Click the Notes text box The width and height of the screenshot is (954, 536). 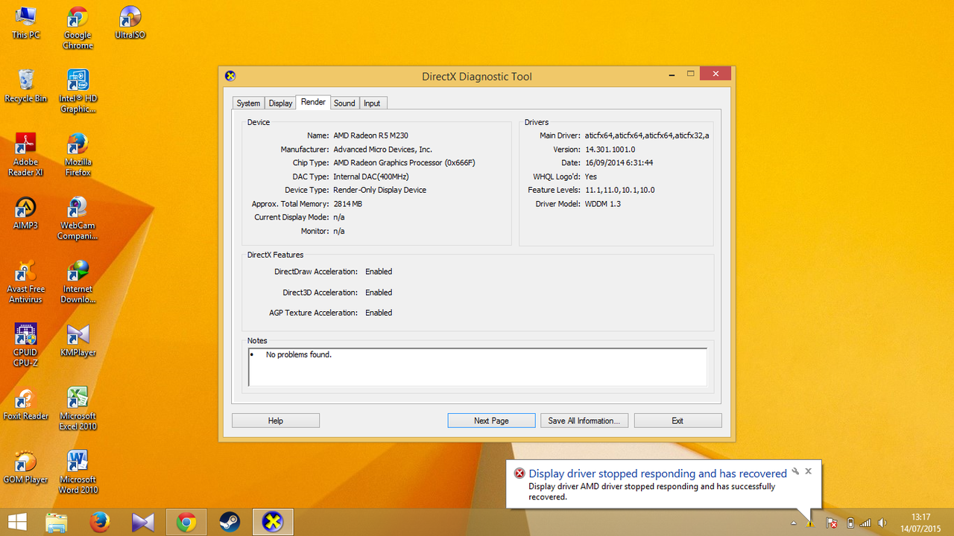(478, 367)
